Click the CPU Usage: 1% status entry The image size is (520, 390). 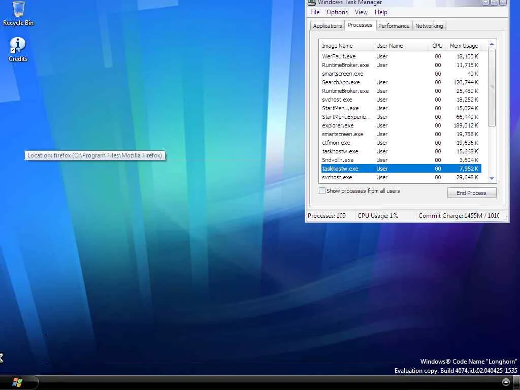tap(378, 216)
